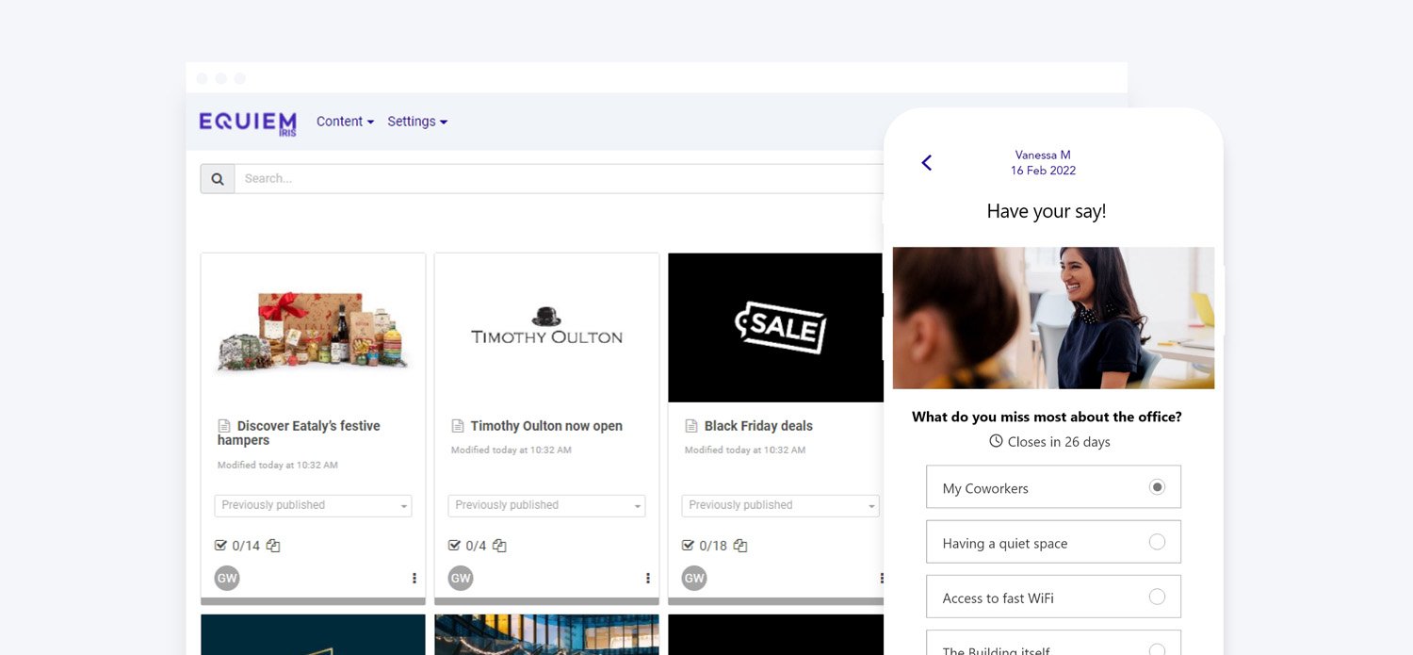This screenshot has width=1413, height=655.
Task: Click copy icon on Black Friday card
Action: (740, 546)
